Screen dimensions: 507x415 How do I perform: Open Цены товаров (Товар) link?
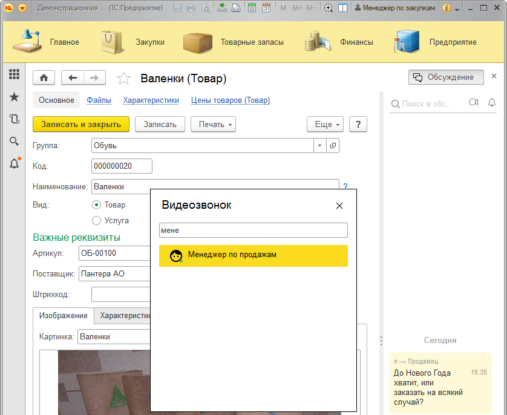pyautogui.click(x=231, y=100)
